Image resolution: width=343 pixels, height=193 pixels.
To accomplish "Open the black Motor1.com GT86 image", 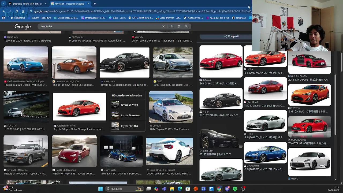I will point(125,62).
